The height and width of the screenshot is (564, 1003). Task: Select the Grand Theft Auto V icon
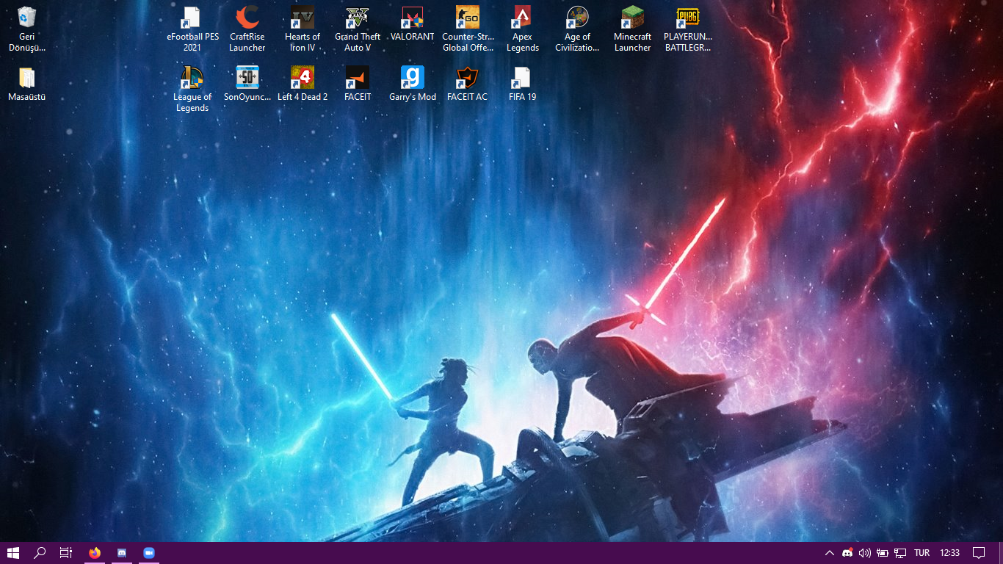[358, 29]
